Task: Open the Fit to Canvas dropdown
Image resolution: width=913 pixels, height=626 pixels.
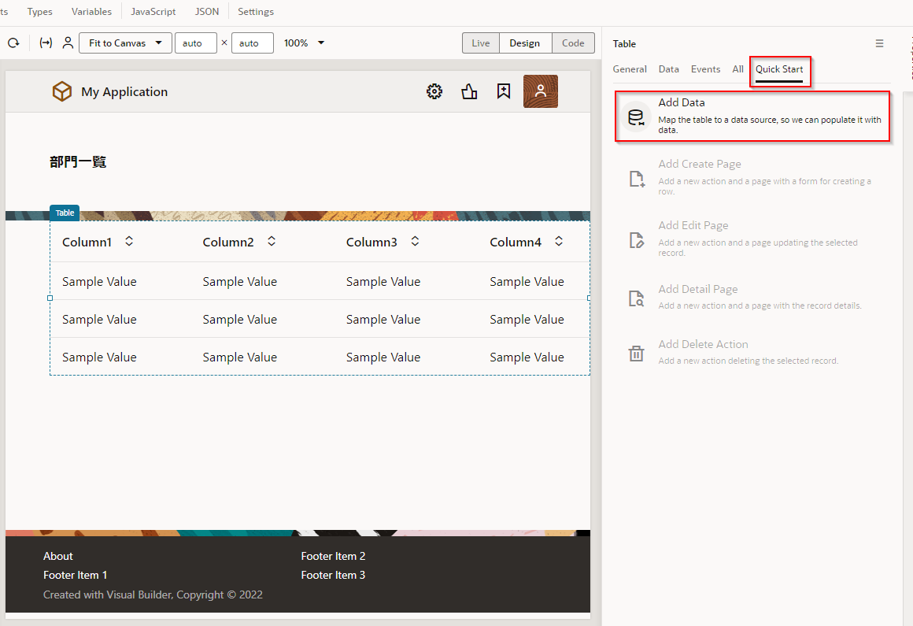Action: [x=125, y=43]
